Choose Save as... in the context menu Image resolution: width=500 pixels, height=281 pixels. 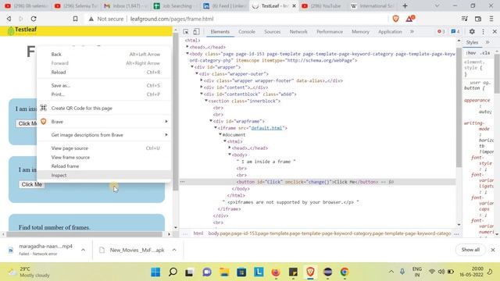coord(104,85)
